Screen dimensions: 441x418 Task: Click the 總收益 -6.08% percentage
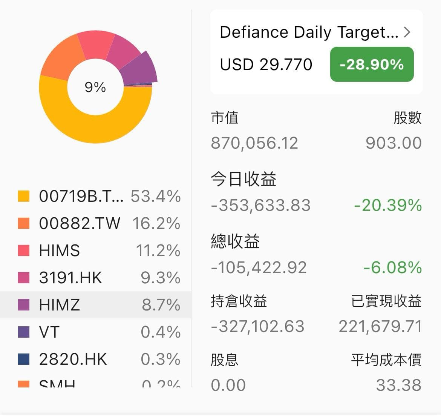pyautogui.click(x=393, y=267)
